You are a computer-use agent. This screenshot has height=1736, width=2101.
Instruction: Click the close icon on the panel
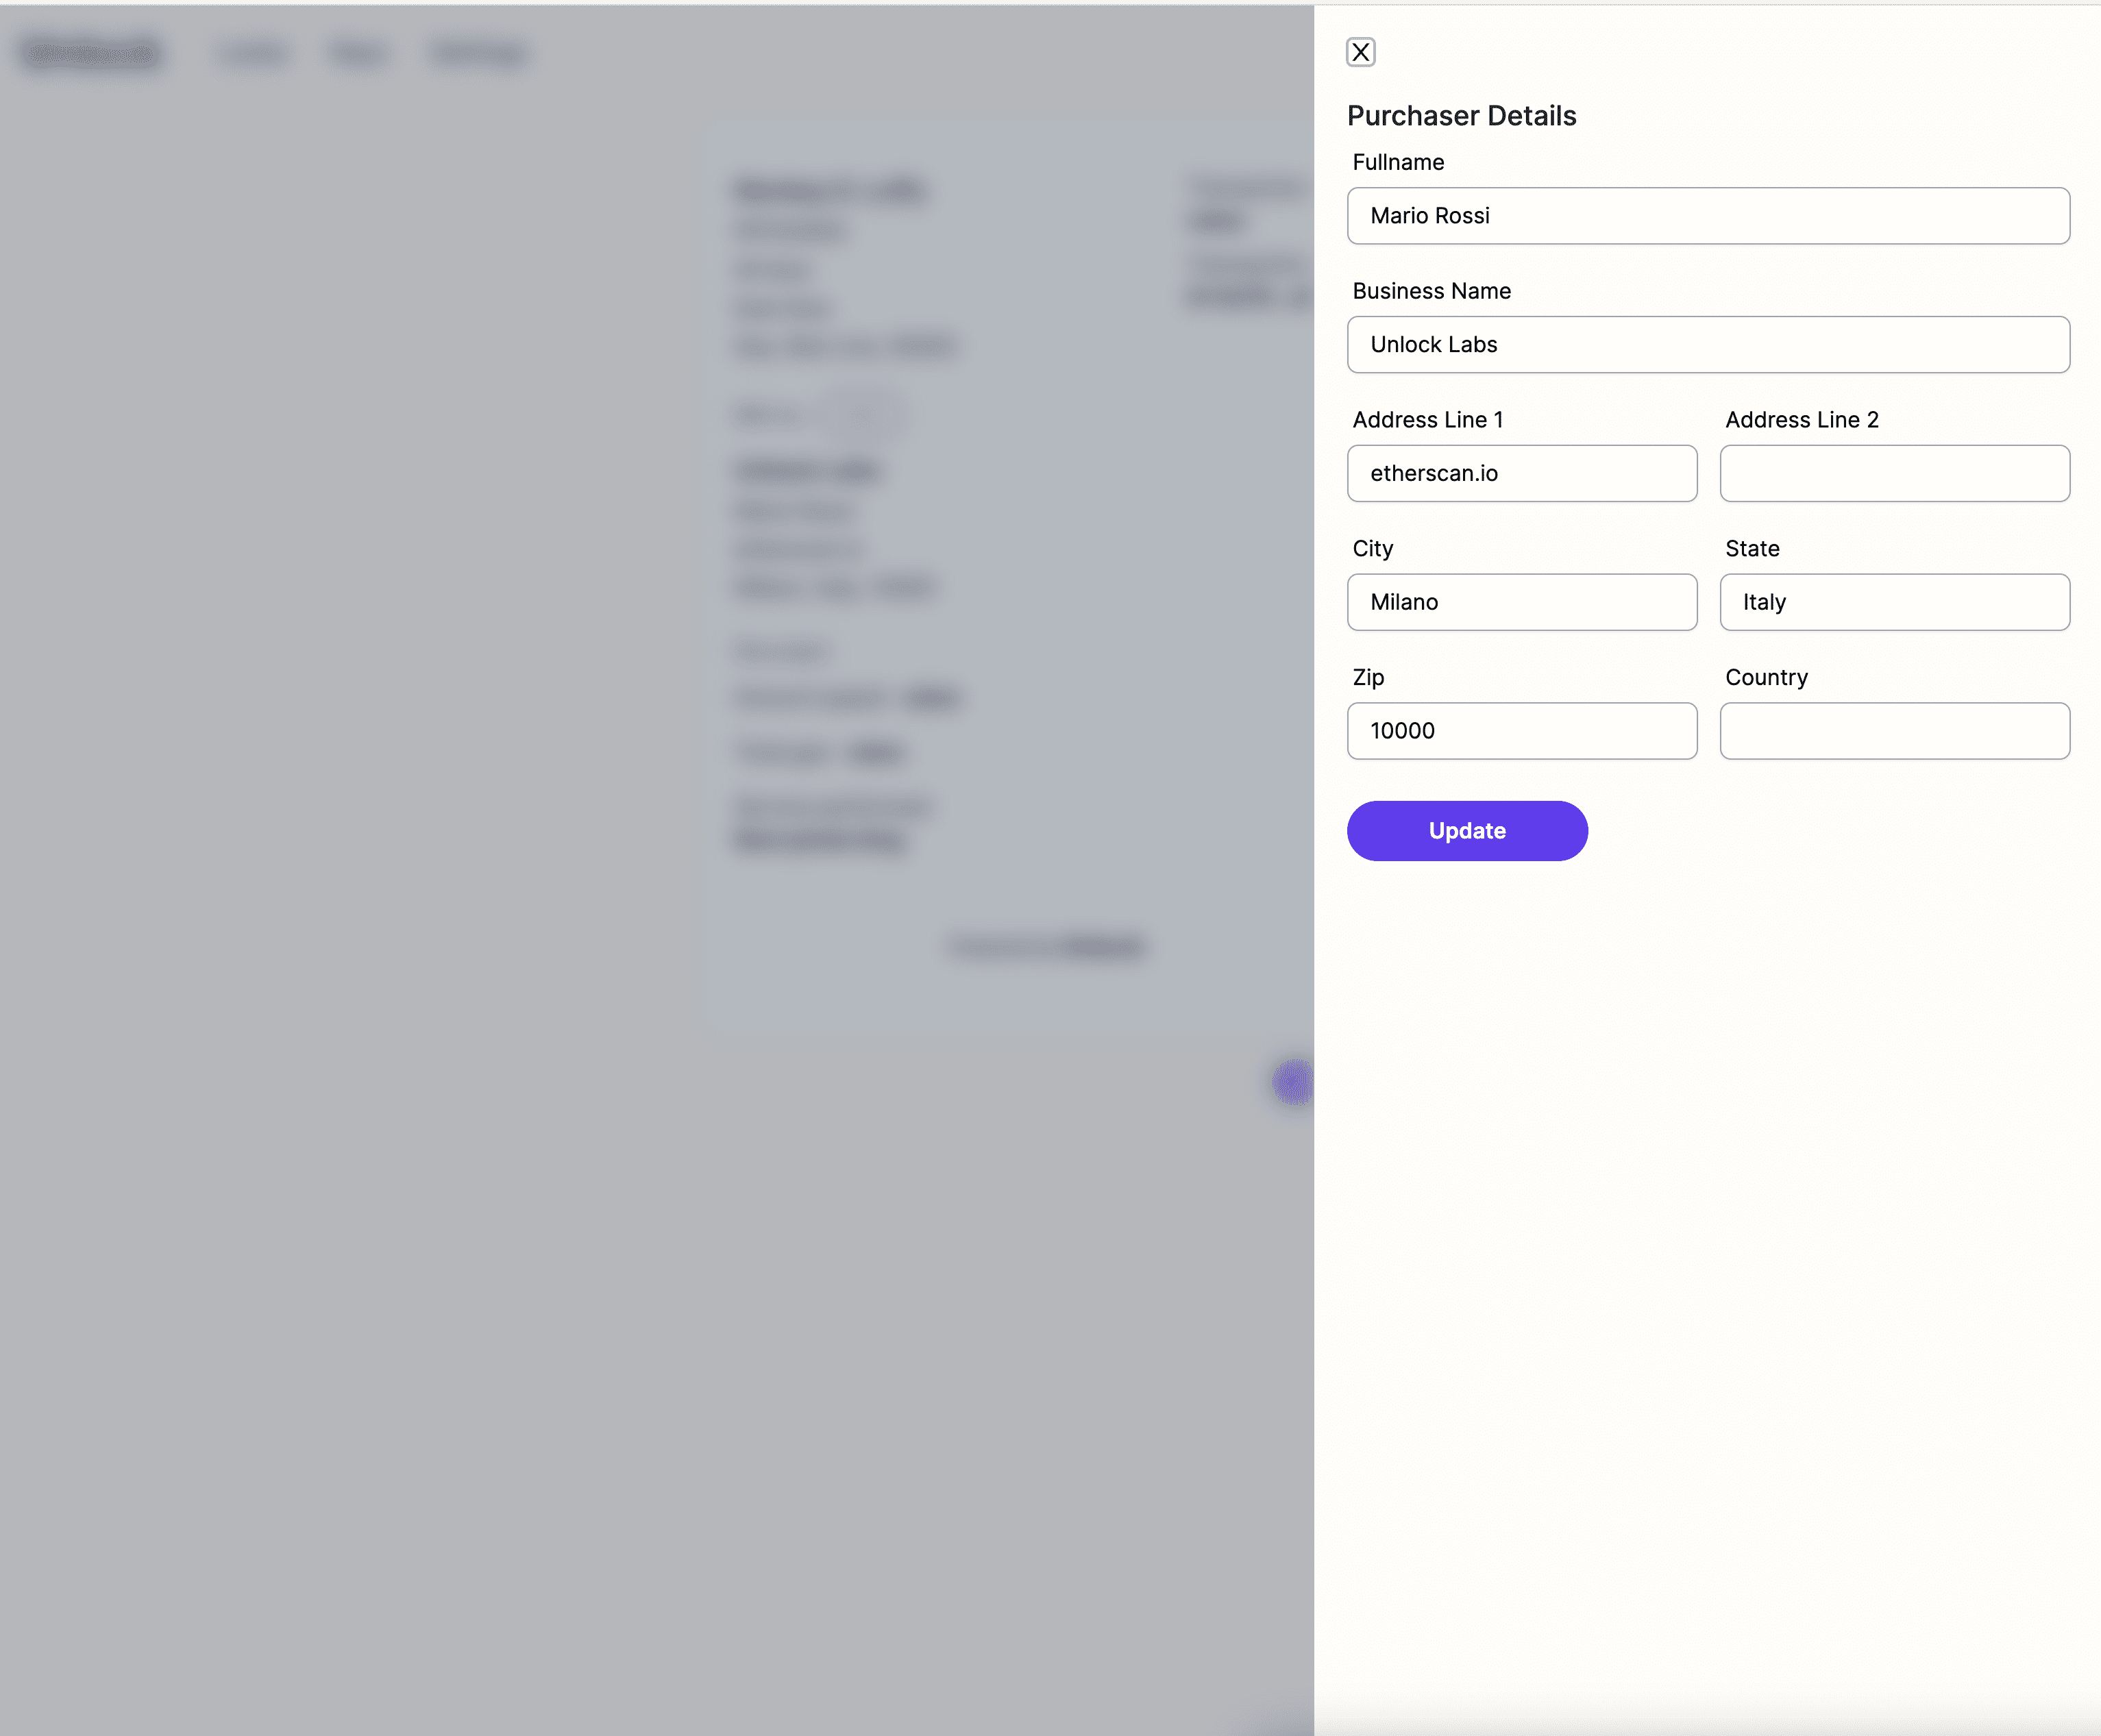pos(1361,51)
